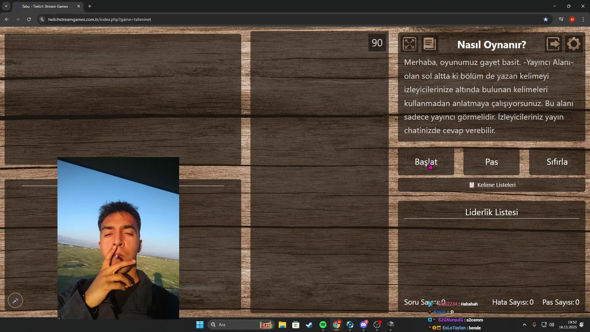Click the Liderlik Listesi heading

click(x=491, y=212)
